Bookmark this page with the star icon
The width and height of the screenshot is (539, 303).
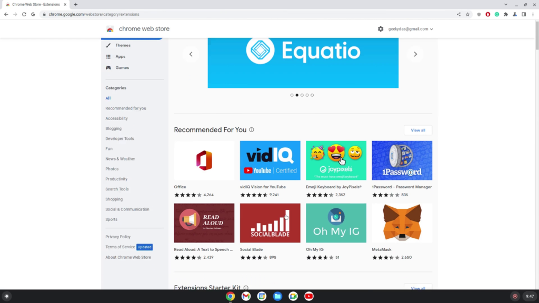pos(467,14)
